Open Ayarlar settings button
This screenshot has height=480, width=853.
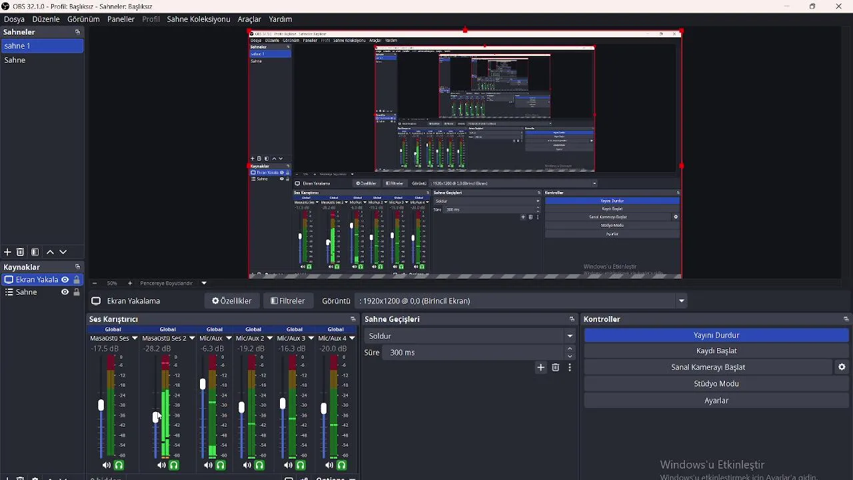click(x=717, y=401)
